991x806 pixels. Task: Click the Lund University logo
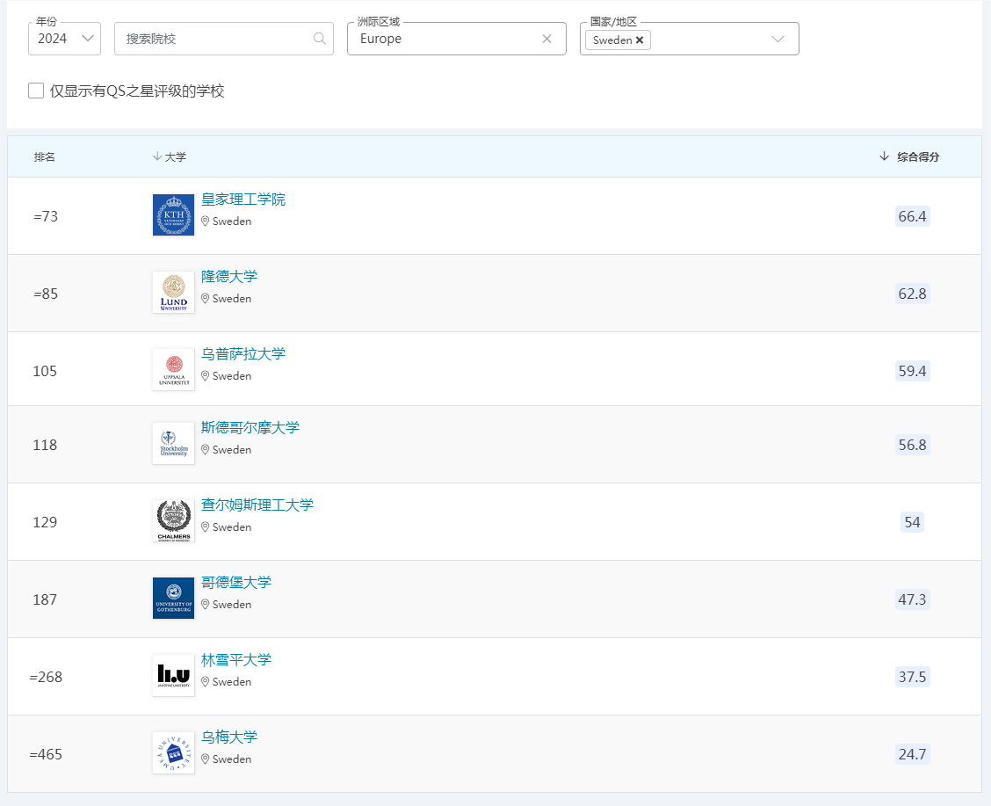[173, 293]
